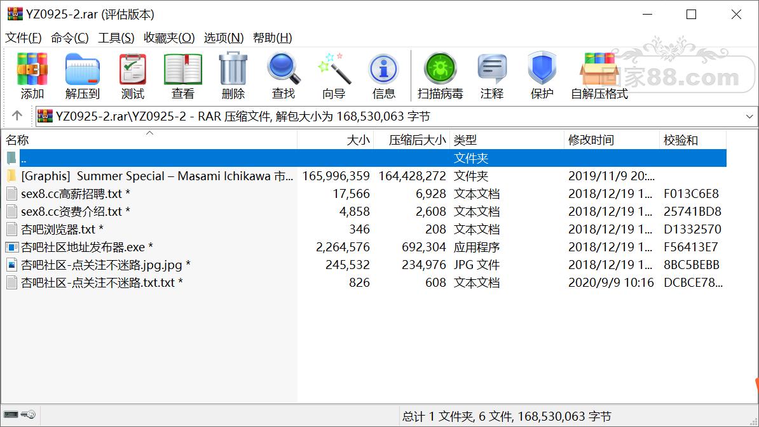Viewport: 759px width, 427px height.
Task: Go up one folder level arrow
Action: pos(17,116)
